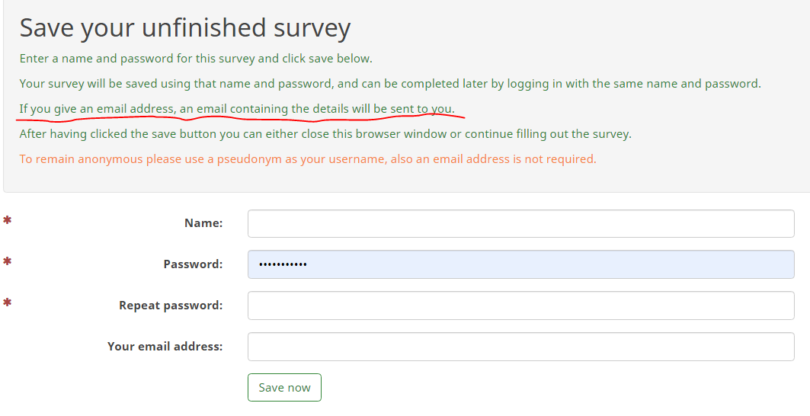Screen dimensions: 810x416
Task: Click the Name input field
Action: [520, 224]
